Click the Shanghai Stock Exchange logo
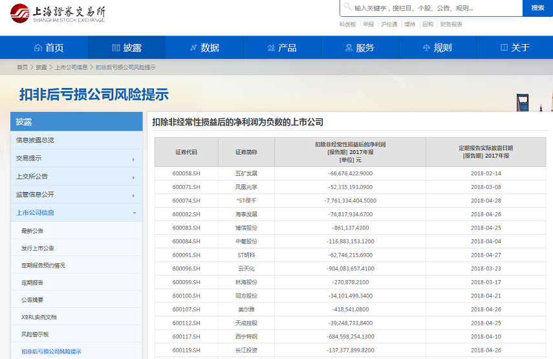The image size is (553, 359). coord(58,14)
